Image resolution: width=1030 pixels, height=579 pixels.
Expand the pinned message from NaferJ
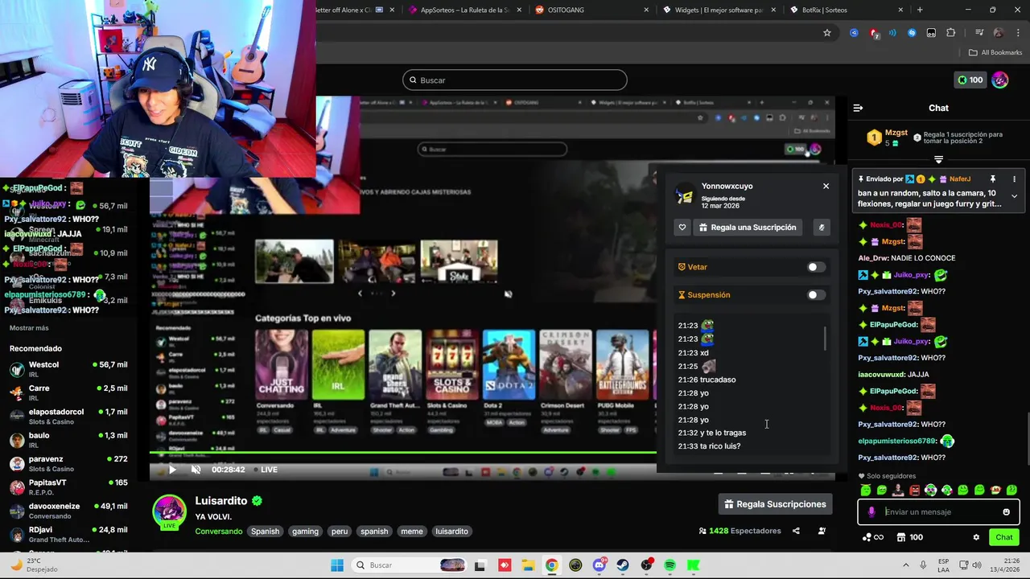[1014, 196]
